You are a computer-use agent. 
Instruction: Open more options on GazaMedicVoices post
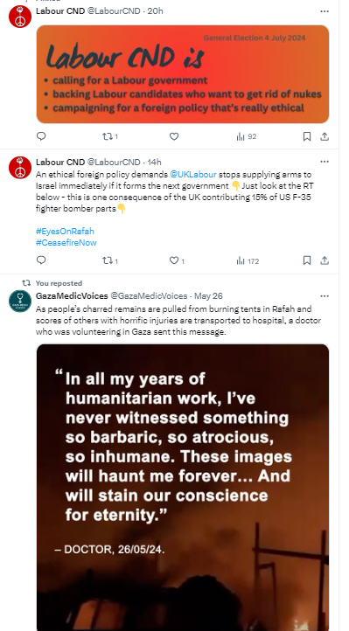coord(325,295)
